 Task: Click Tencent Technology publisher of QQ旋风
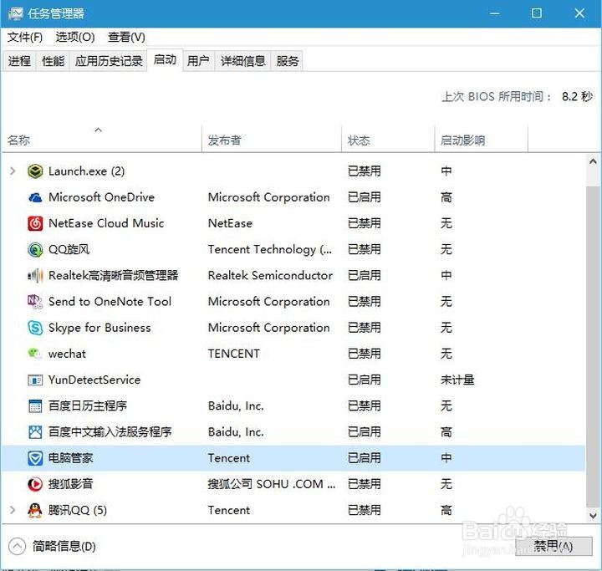(270, 250)
